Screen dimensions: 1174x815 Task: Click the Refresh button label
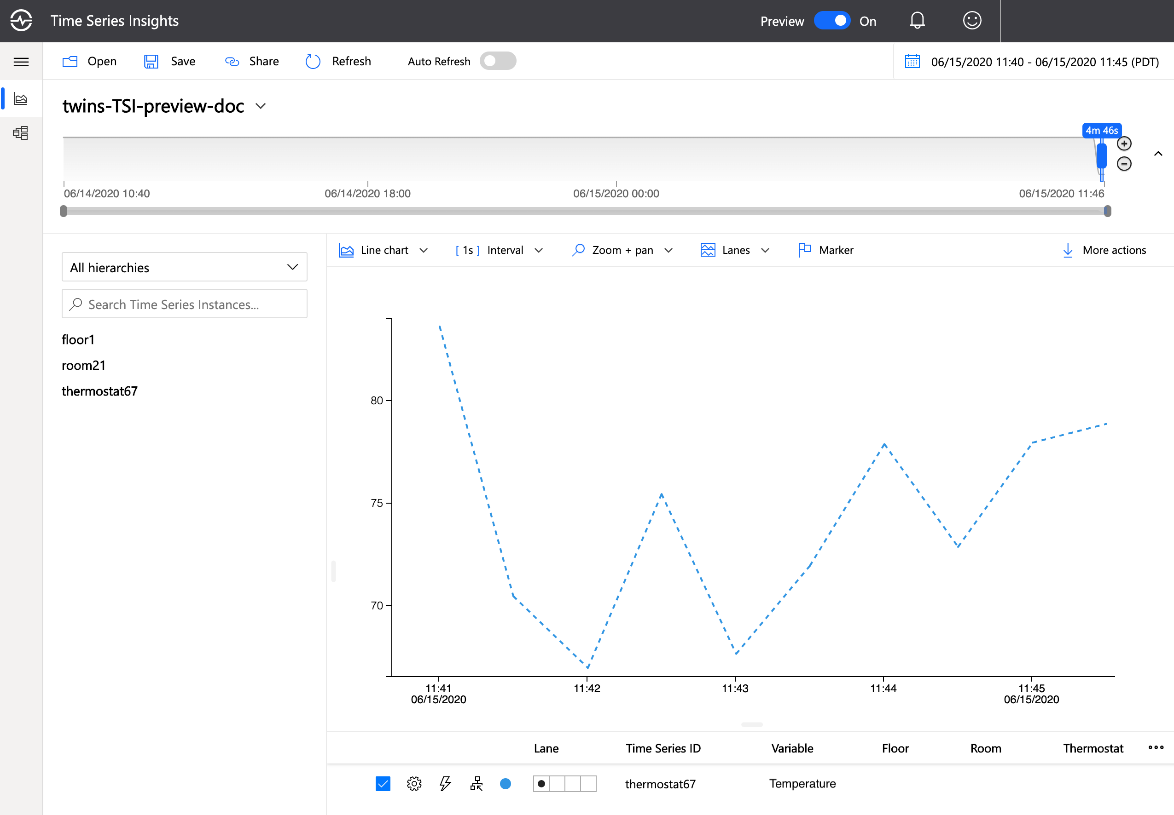351,62
